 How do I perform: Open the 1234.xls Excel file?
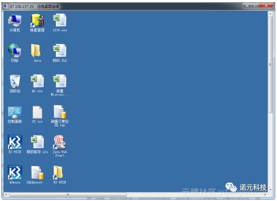click(60, 23)
